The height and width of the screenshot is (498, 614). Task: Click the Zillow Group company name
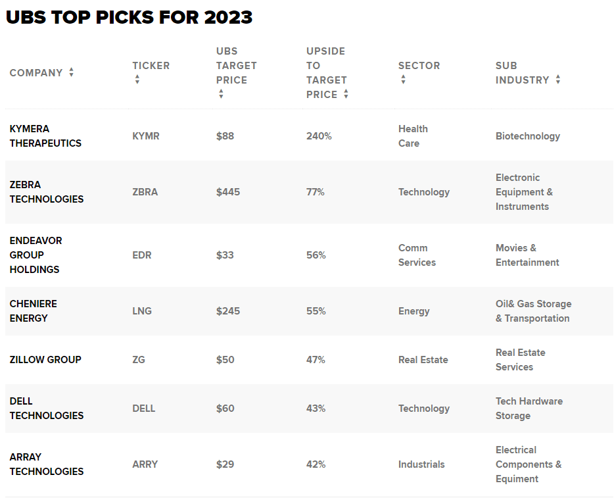45,360
